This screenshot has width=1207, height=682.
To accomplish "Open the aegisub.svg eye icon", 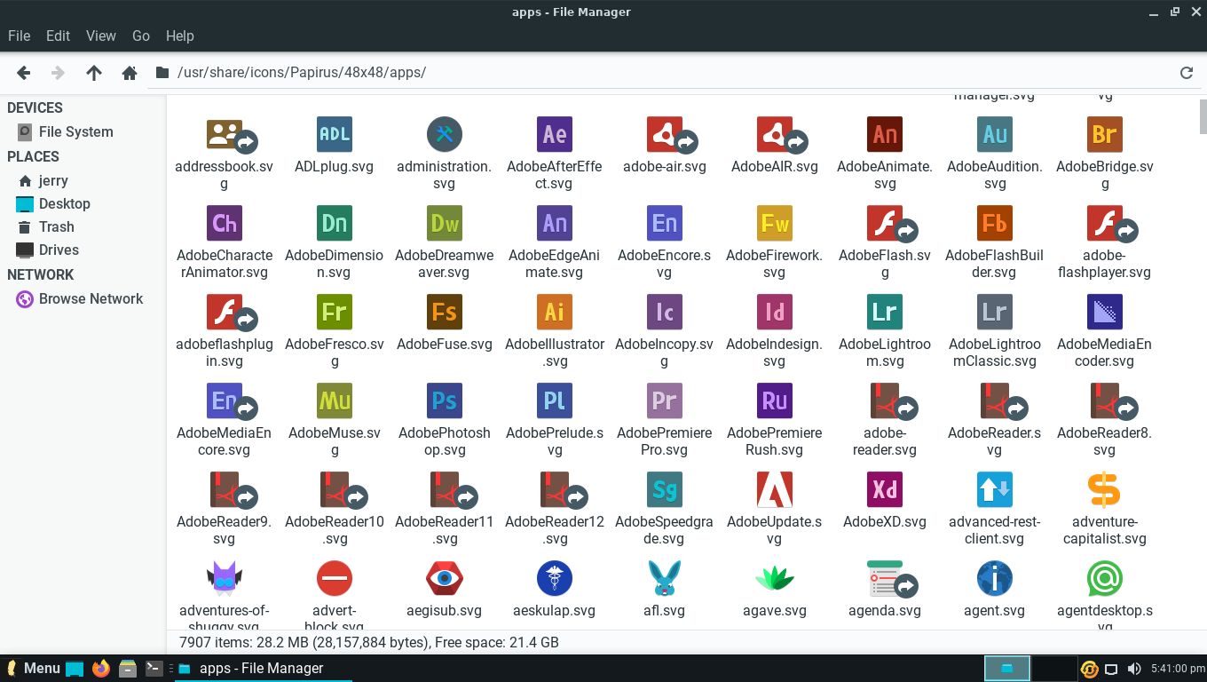I will 444,578.
